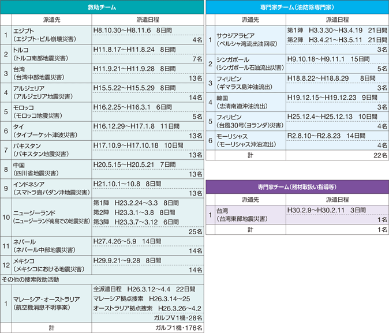The height and width of the screenshot is (333, 389).
Task: Click the 専門家チーム(器材取扱い指導等) purple header
Action: tap(297, 187)
